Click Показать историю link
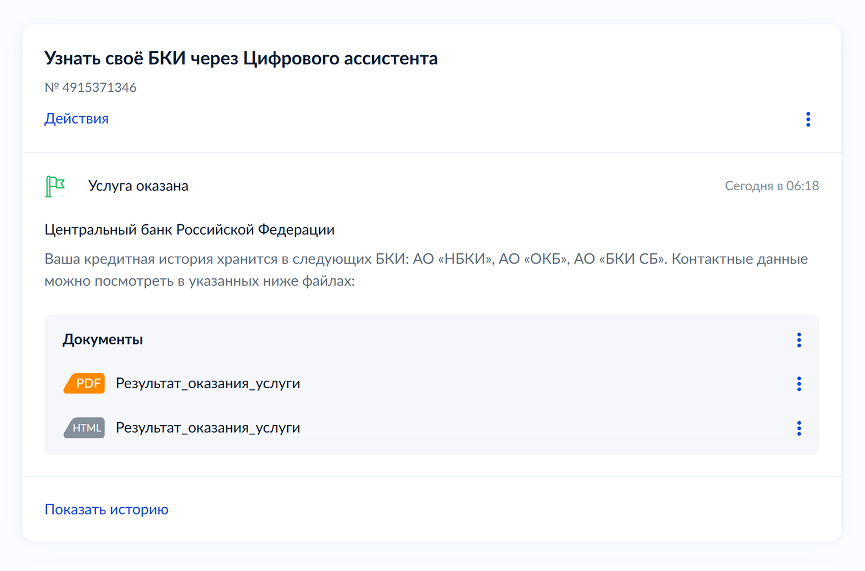 point(106,510)
